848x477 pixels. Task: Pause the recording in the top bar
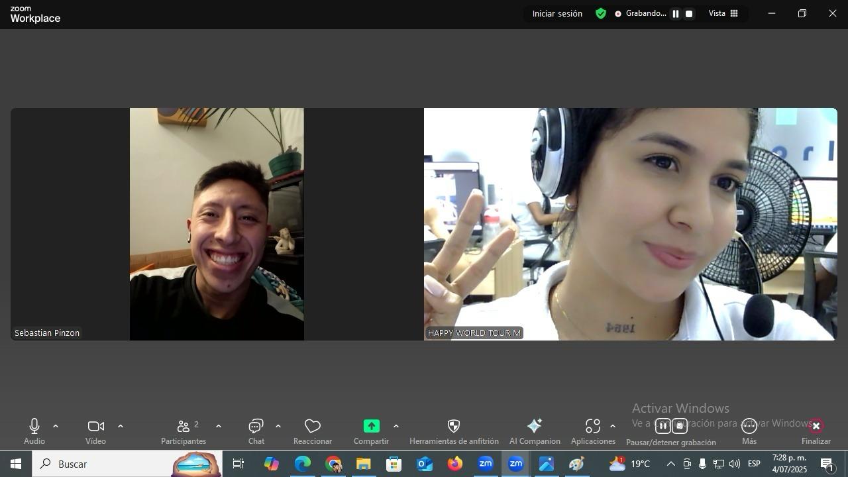pyautogui.click(x=676, y=13)
